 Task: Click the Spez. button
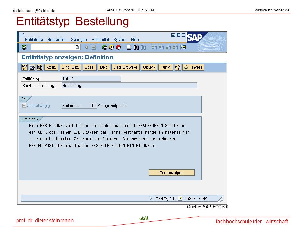(x=89, y=67)
